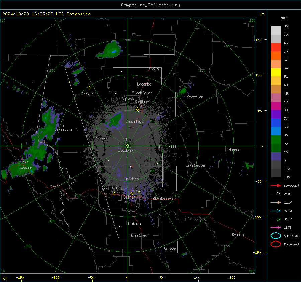Click the yellow diamond marker near RedDeer
The width and height of the screenshot is (301, 282).
point(138,109)
